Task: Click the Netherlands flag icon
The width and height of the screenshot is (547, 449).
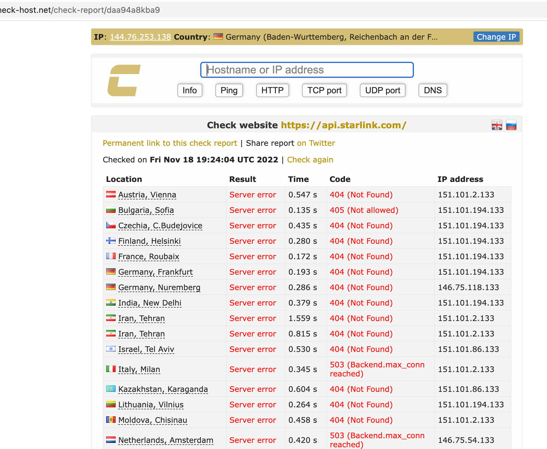Action: (111, 440)
